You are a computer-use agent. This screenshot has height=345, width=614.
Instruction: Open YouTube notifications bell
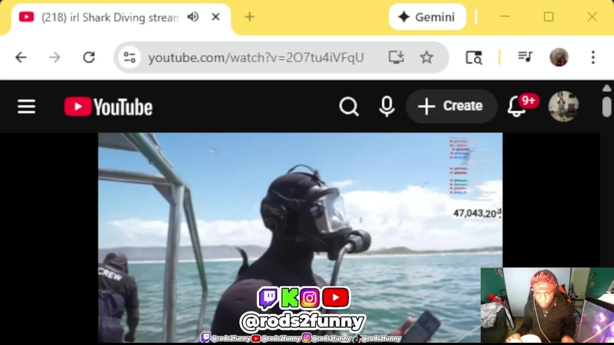517,106
